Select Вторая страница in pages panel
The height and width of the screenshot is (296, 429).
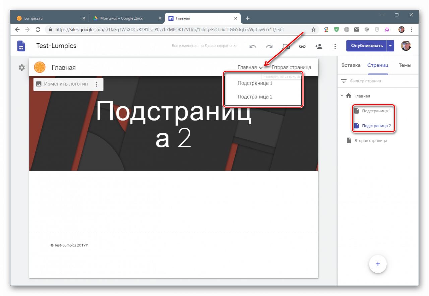click(371, 141)
